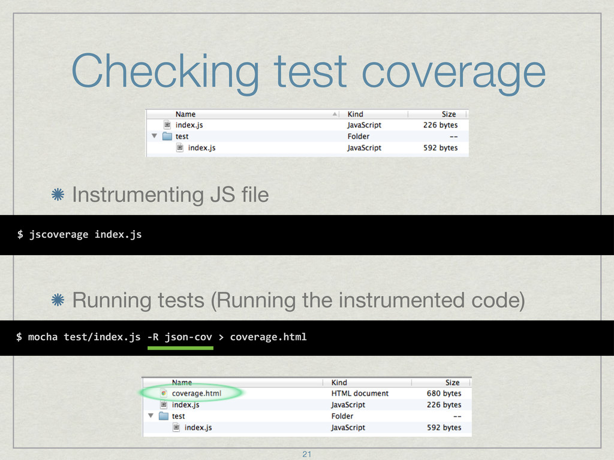Select nested index.js under test in top listing
The height and width of the screenshot is (460, 614).
201,147
